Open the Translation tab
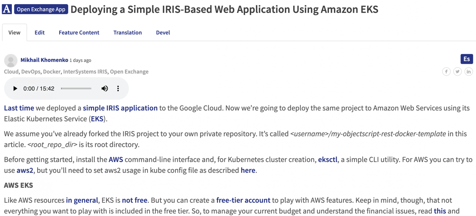 128,32
